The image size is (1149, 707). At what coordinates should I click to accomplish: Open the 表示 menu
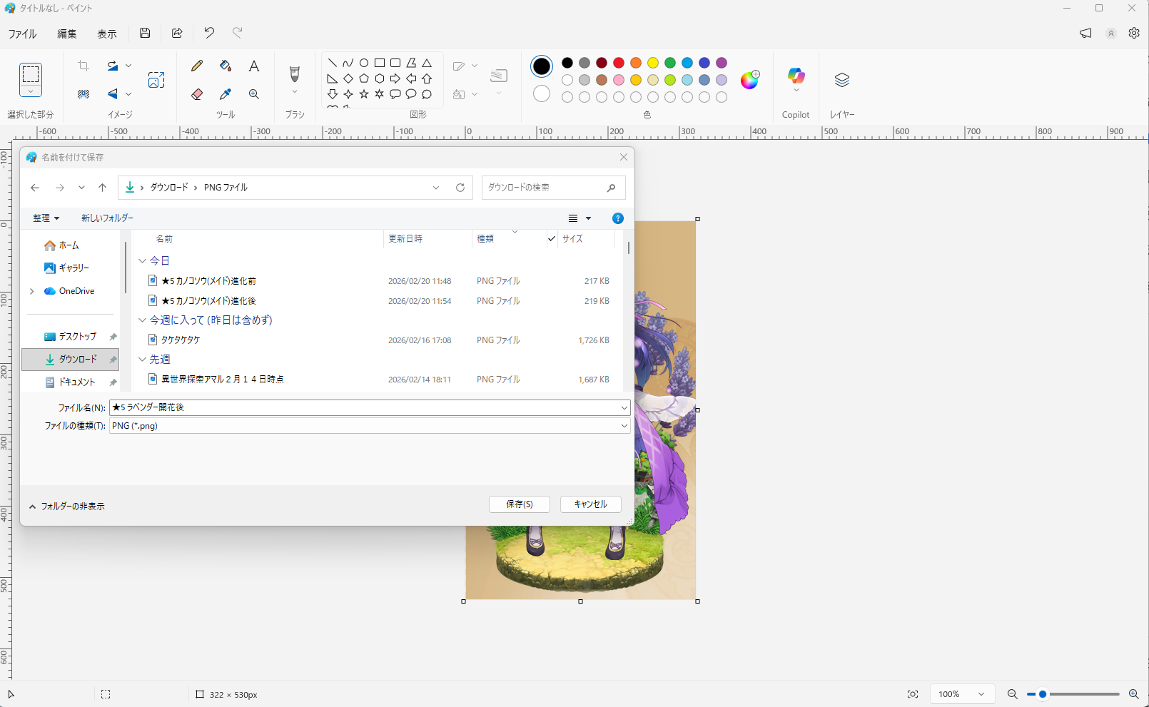coord(107,34)
